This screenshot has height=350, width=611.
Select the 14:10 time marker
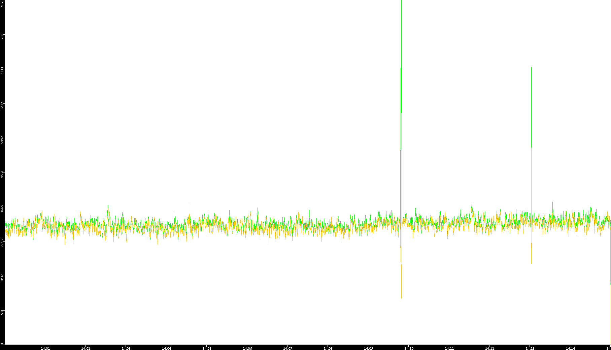point(409,348)
